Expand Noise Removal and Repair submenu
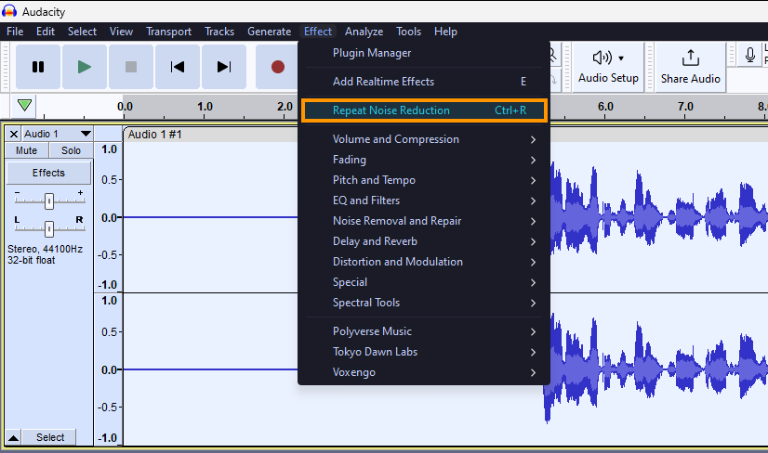768x453 pixels. click(424, 221)
